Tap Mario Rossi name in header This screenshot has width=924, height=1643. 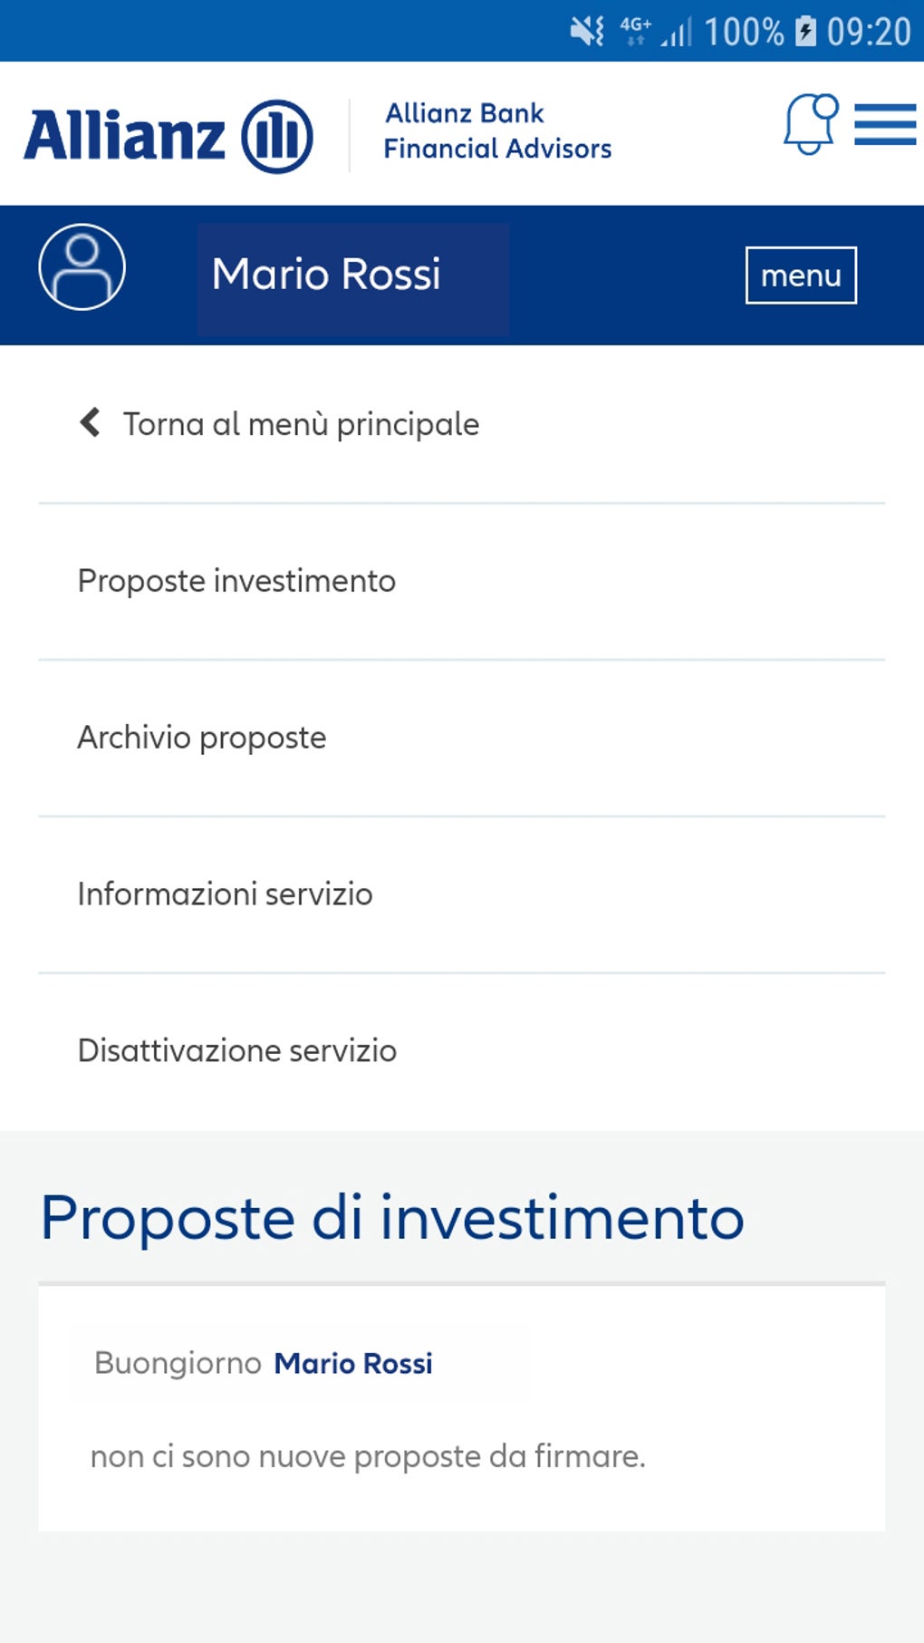tap(326, 275)
